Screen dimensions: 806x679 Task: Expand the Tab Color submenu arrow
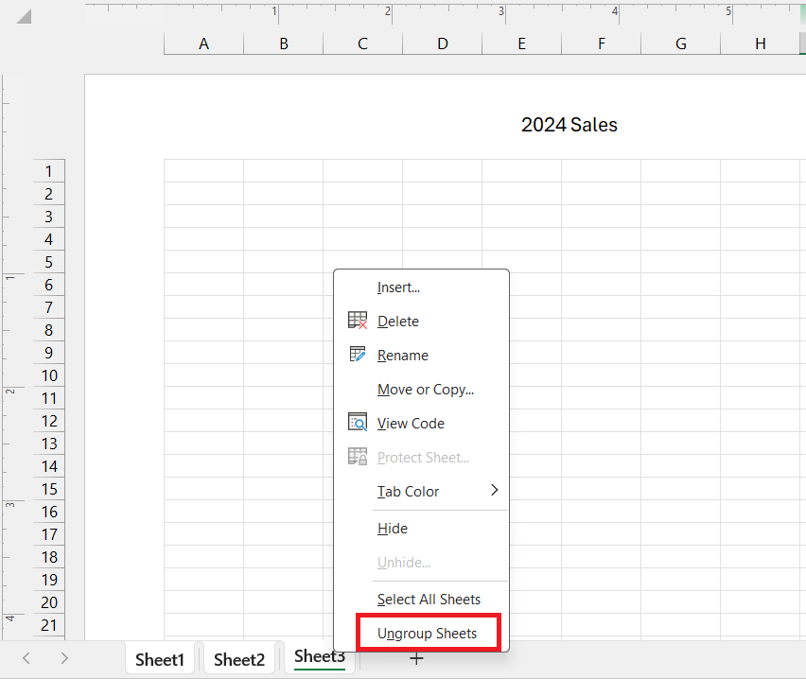tap(495, 491)
